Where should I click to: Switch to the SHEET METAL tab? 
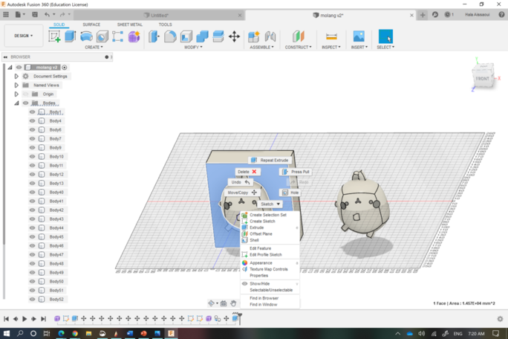pyautogui.click(x=130, y=25)
